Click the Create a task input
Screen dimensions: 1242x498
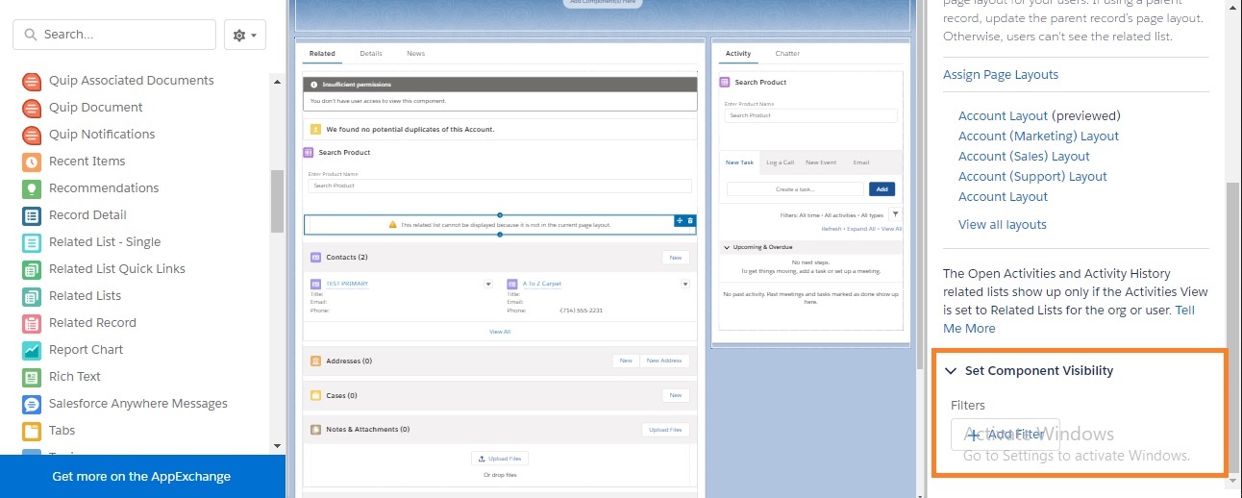795,189
